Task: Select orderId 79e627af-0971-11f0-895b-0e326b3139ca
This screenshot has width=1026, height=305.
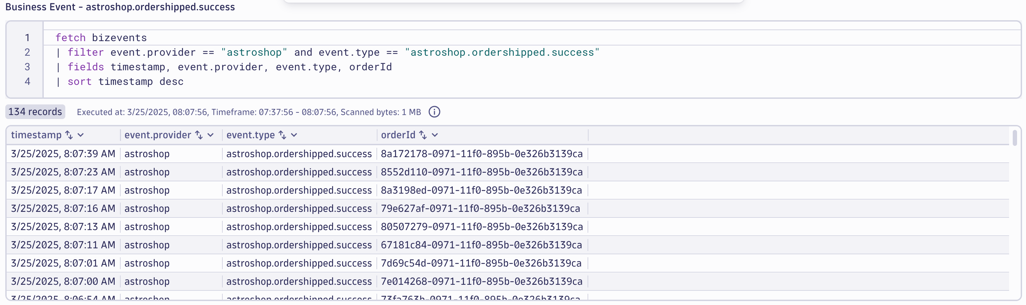Action: pos(480,209)
